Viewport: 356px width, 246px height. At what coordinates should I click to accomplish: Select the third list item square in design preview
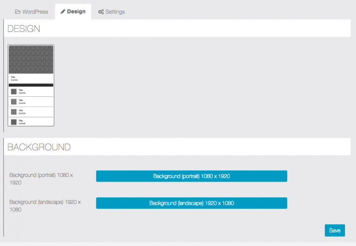(14, 112)
